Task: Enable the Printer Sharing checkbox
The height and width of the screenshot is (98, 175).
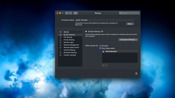Action: click(60, 40)
